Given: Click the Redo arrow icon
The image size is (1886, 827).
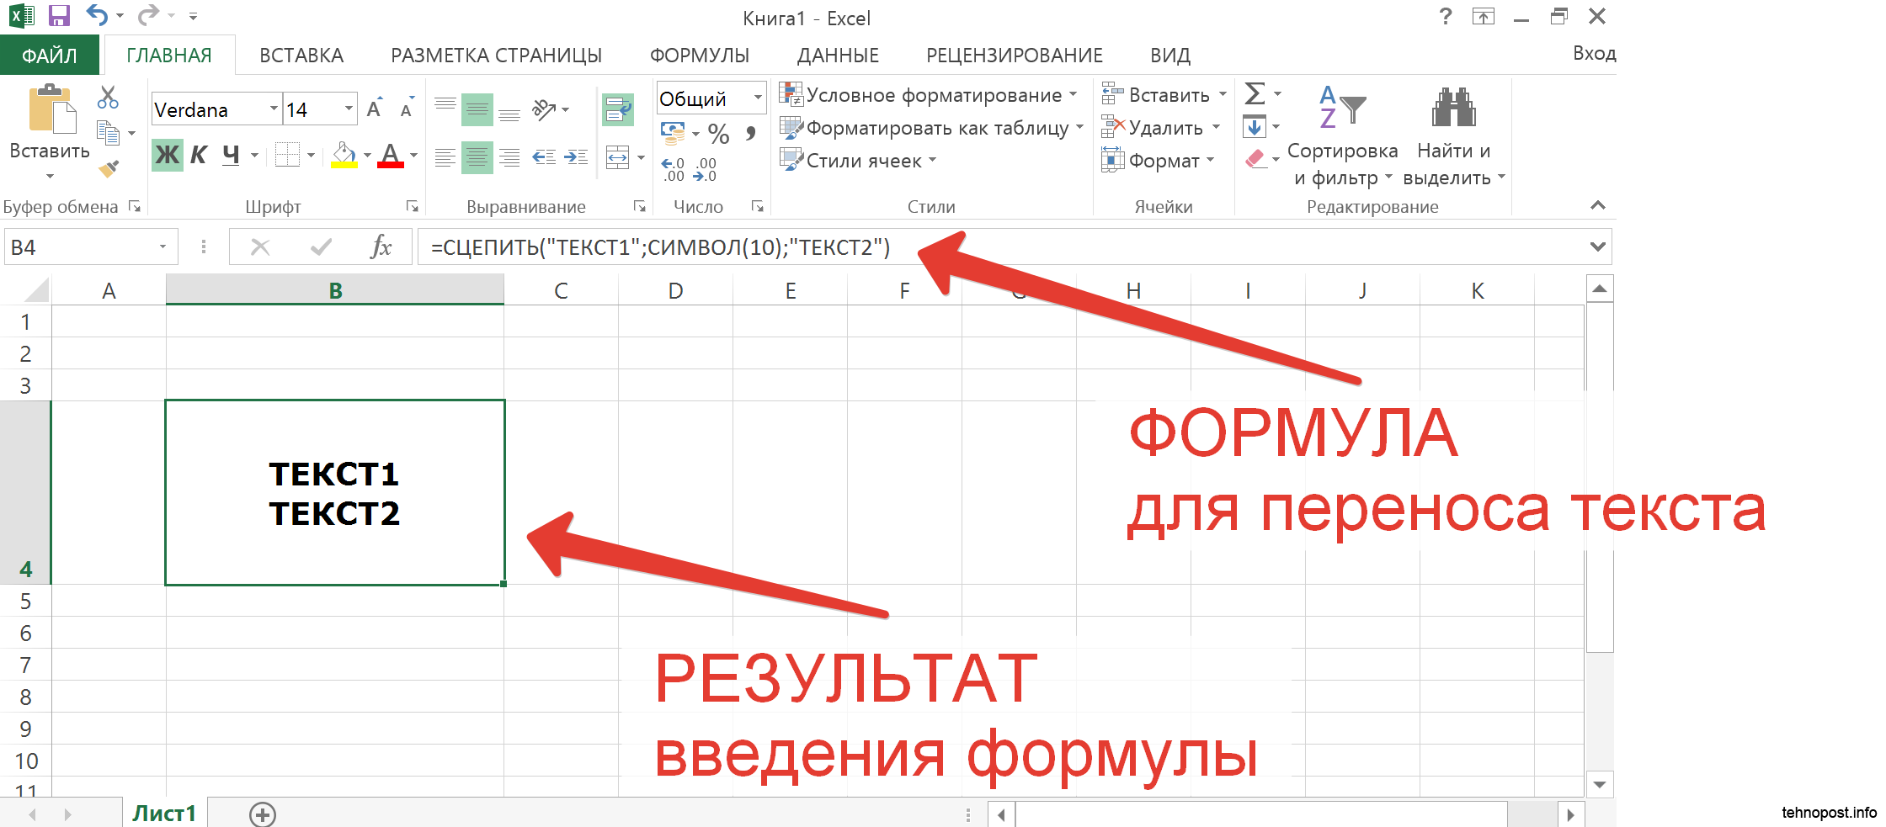Looking at the screenshot, I should point(148,16).
